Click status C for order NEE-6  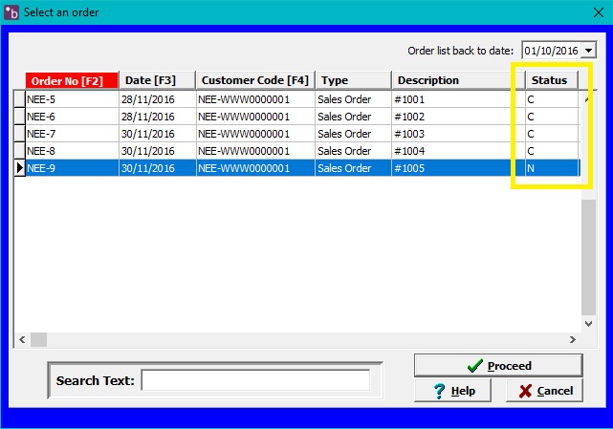pyautogui.click(x=552, y=117)
